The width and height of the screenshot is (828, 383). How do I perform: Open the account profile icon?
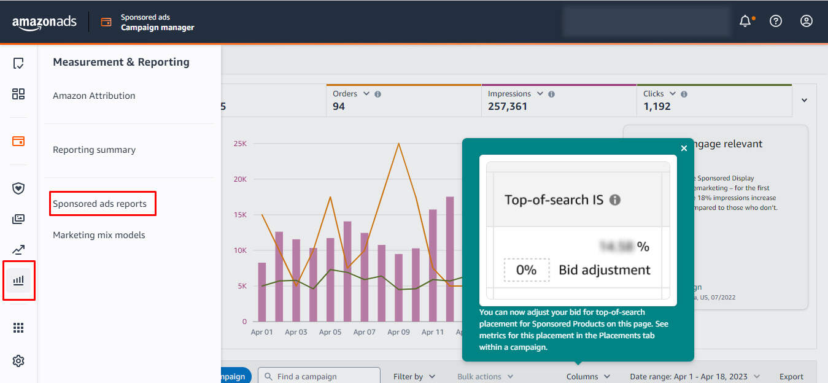tap(806, 20)
